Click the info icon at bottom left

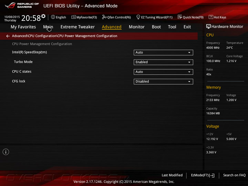[x=6, y=152]
